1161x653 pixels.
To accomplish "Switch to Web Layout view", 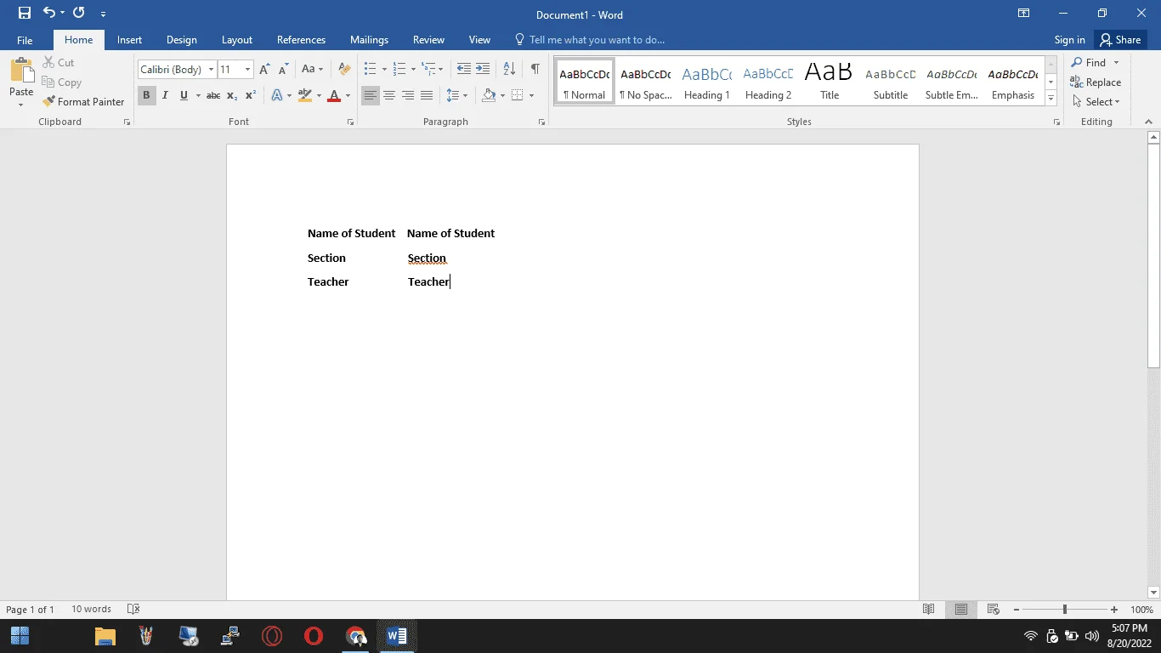I will pyautogui.click(x=993, y=610).
